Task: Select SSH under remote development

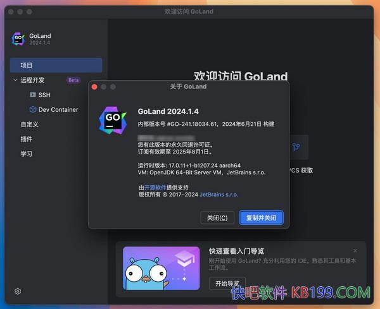Action: (44, 95)
